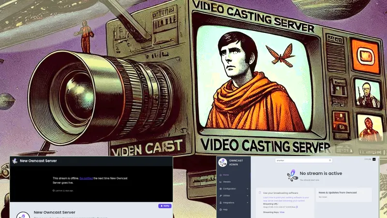
Task: Click the Integrations icon in admin sidebar
Action: point(221,202)
